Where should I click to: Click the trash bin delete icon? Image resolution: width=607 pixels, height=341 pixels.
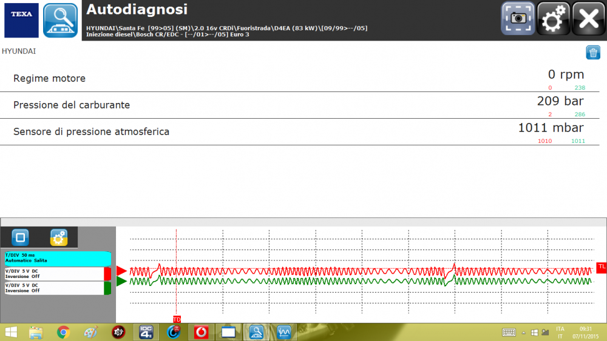(593, 53)
